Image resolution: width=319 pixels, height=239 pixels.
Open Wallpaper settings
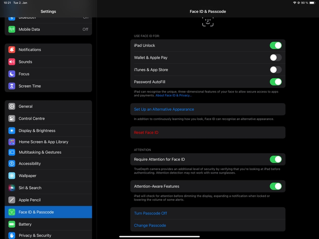[x=48, y=176]
